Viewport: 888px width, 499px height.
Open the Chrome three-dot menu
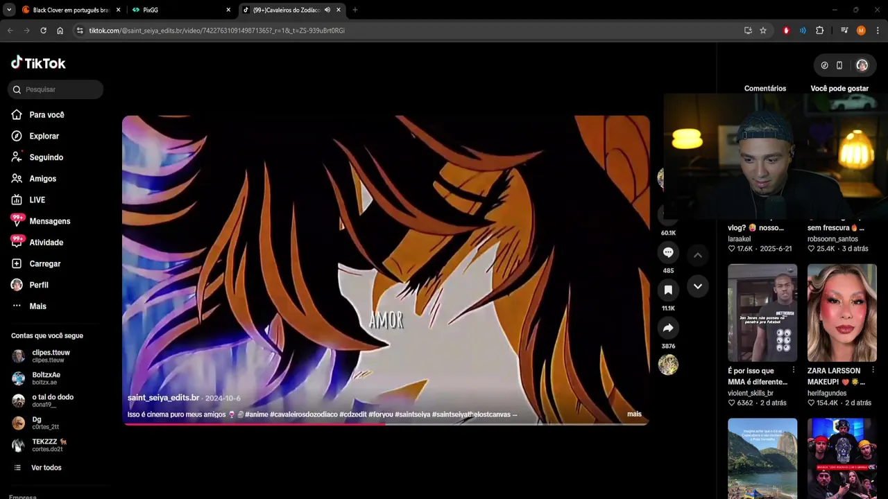pyautogui.click(x=878, y=30)
